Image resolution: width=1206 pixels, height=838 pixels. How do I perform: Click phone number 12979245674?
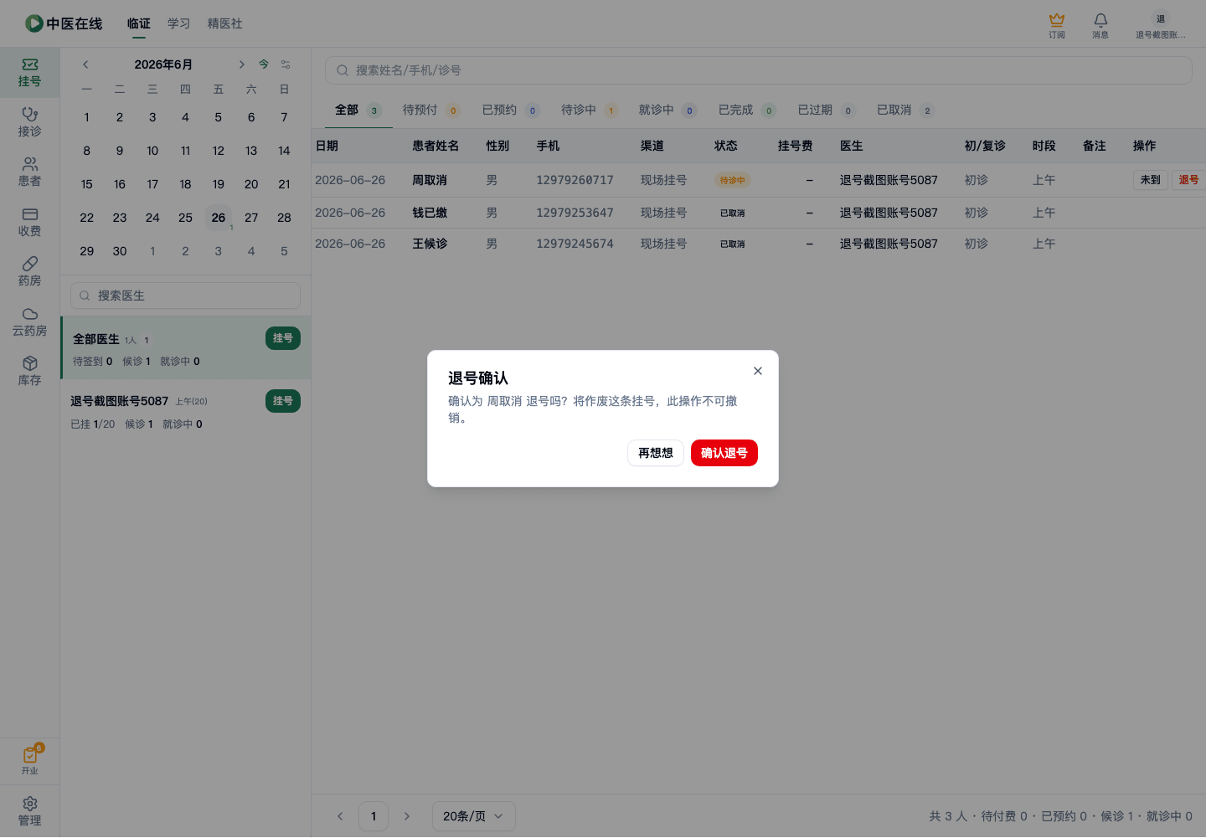coord(575,244)
